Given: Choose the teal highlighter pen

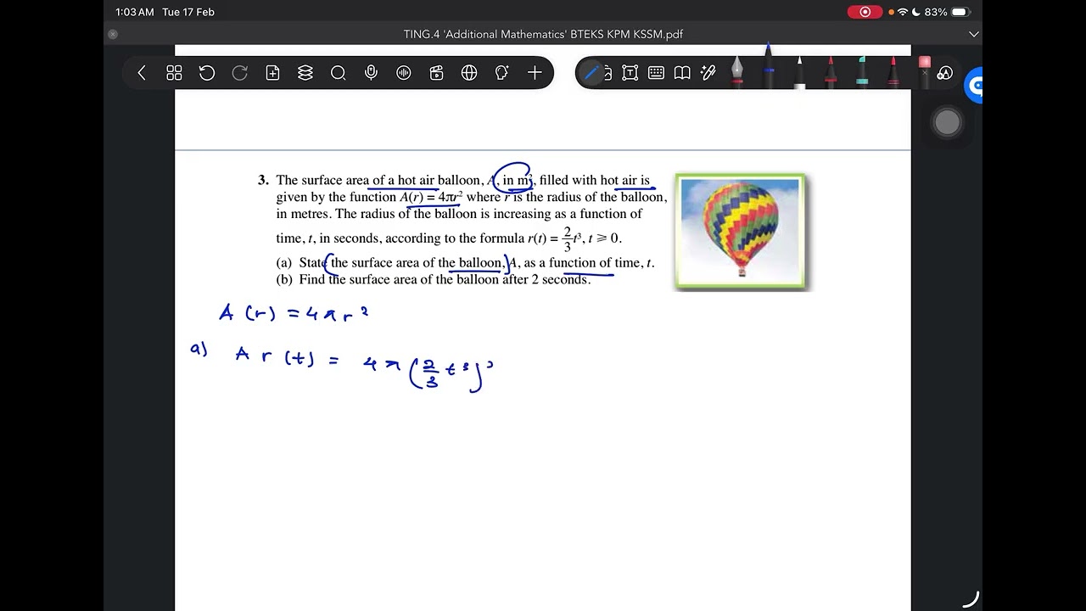Looking at the screenshot, I should [862, 71].
